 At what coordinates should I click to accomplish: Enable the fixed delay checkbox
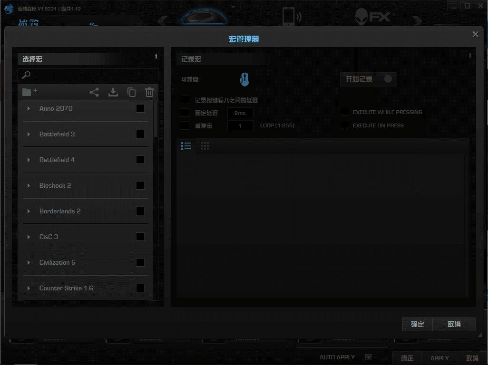[x=185, y=113]
